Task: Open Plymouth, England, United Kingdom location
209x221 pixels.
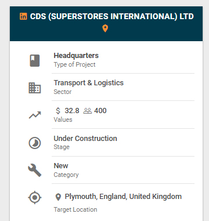Action: [123, 197]
